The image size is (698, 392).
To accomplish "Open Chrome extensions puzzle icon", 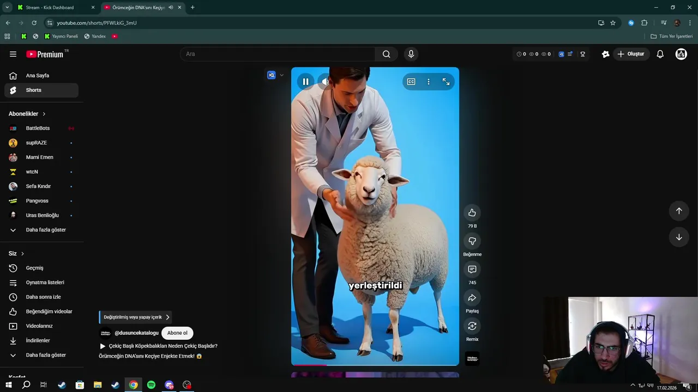I will pos(645,23).
